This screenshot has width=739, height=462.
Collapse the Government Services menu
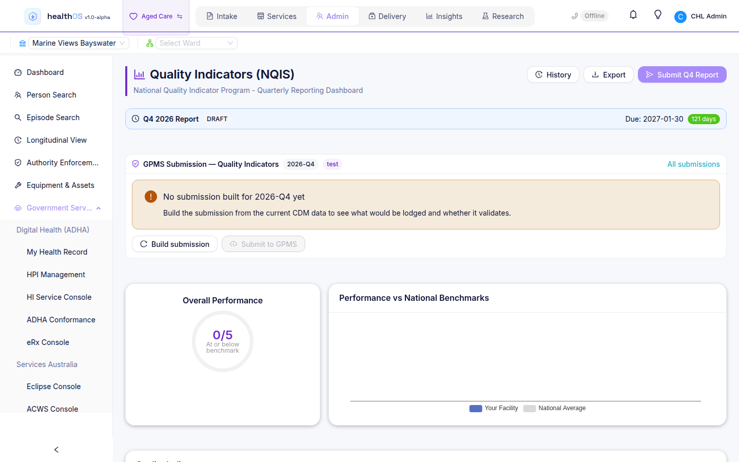coord(56,208)
